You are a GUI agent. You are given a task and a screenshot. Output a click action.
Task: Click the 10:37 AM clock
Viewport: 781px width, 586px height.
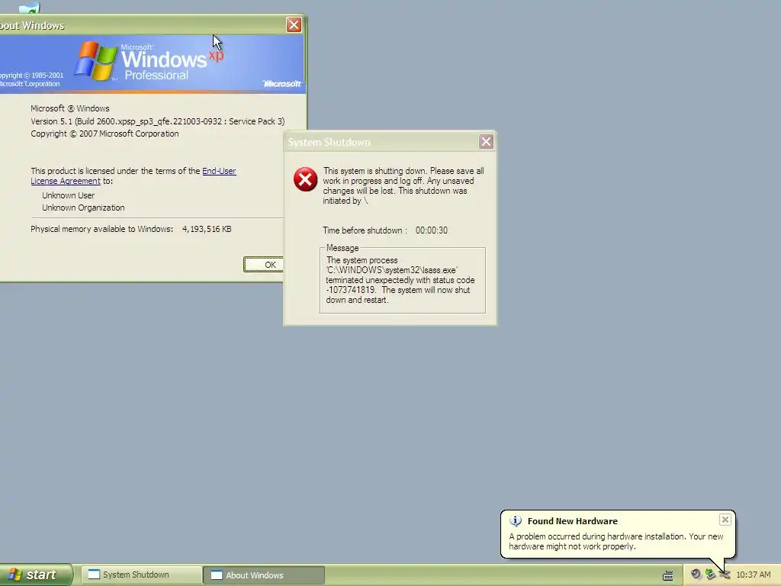click(753, 575)
